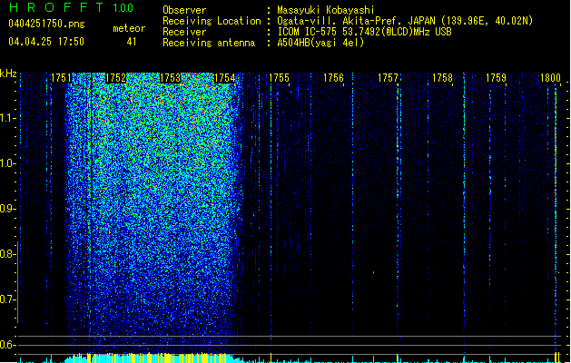Click the 1751 time marker
This screenshot has height=363, width=571.
click(x=61, y=78)
